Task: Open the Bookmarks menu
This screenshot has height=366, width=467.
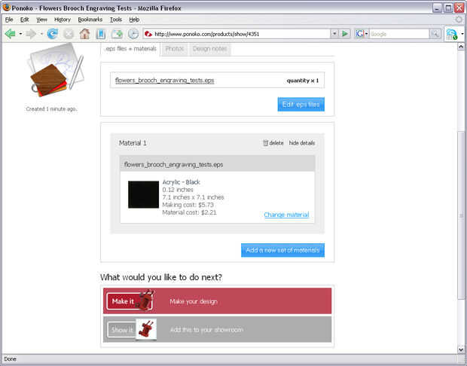Action: (x=90, y=20)
